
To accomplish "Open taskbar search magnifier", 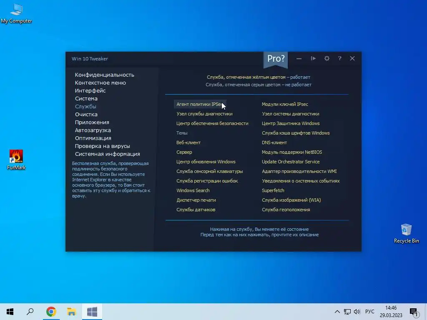I will click(x=30, y=312).
